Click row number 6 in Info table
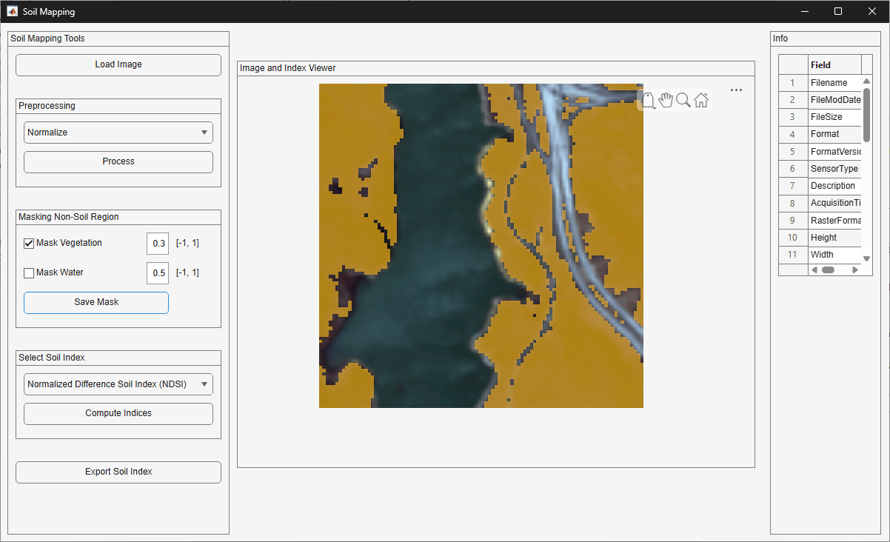Viewport: 890px width, 542px height. (793, 169)
